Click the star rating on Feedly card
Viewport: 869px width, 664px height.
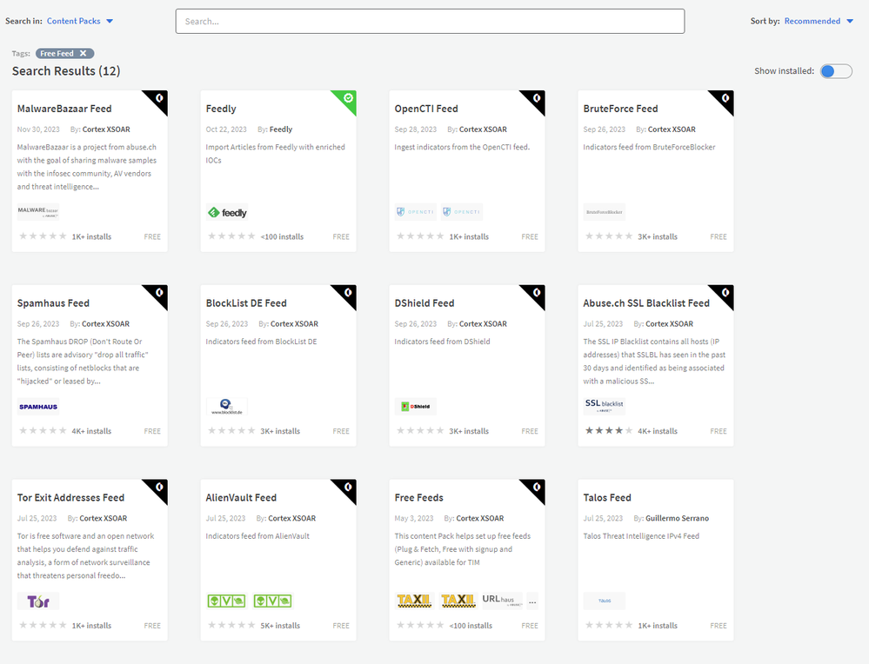coord(231,236)
